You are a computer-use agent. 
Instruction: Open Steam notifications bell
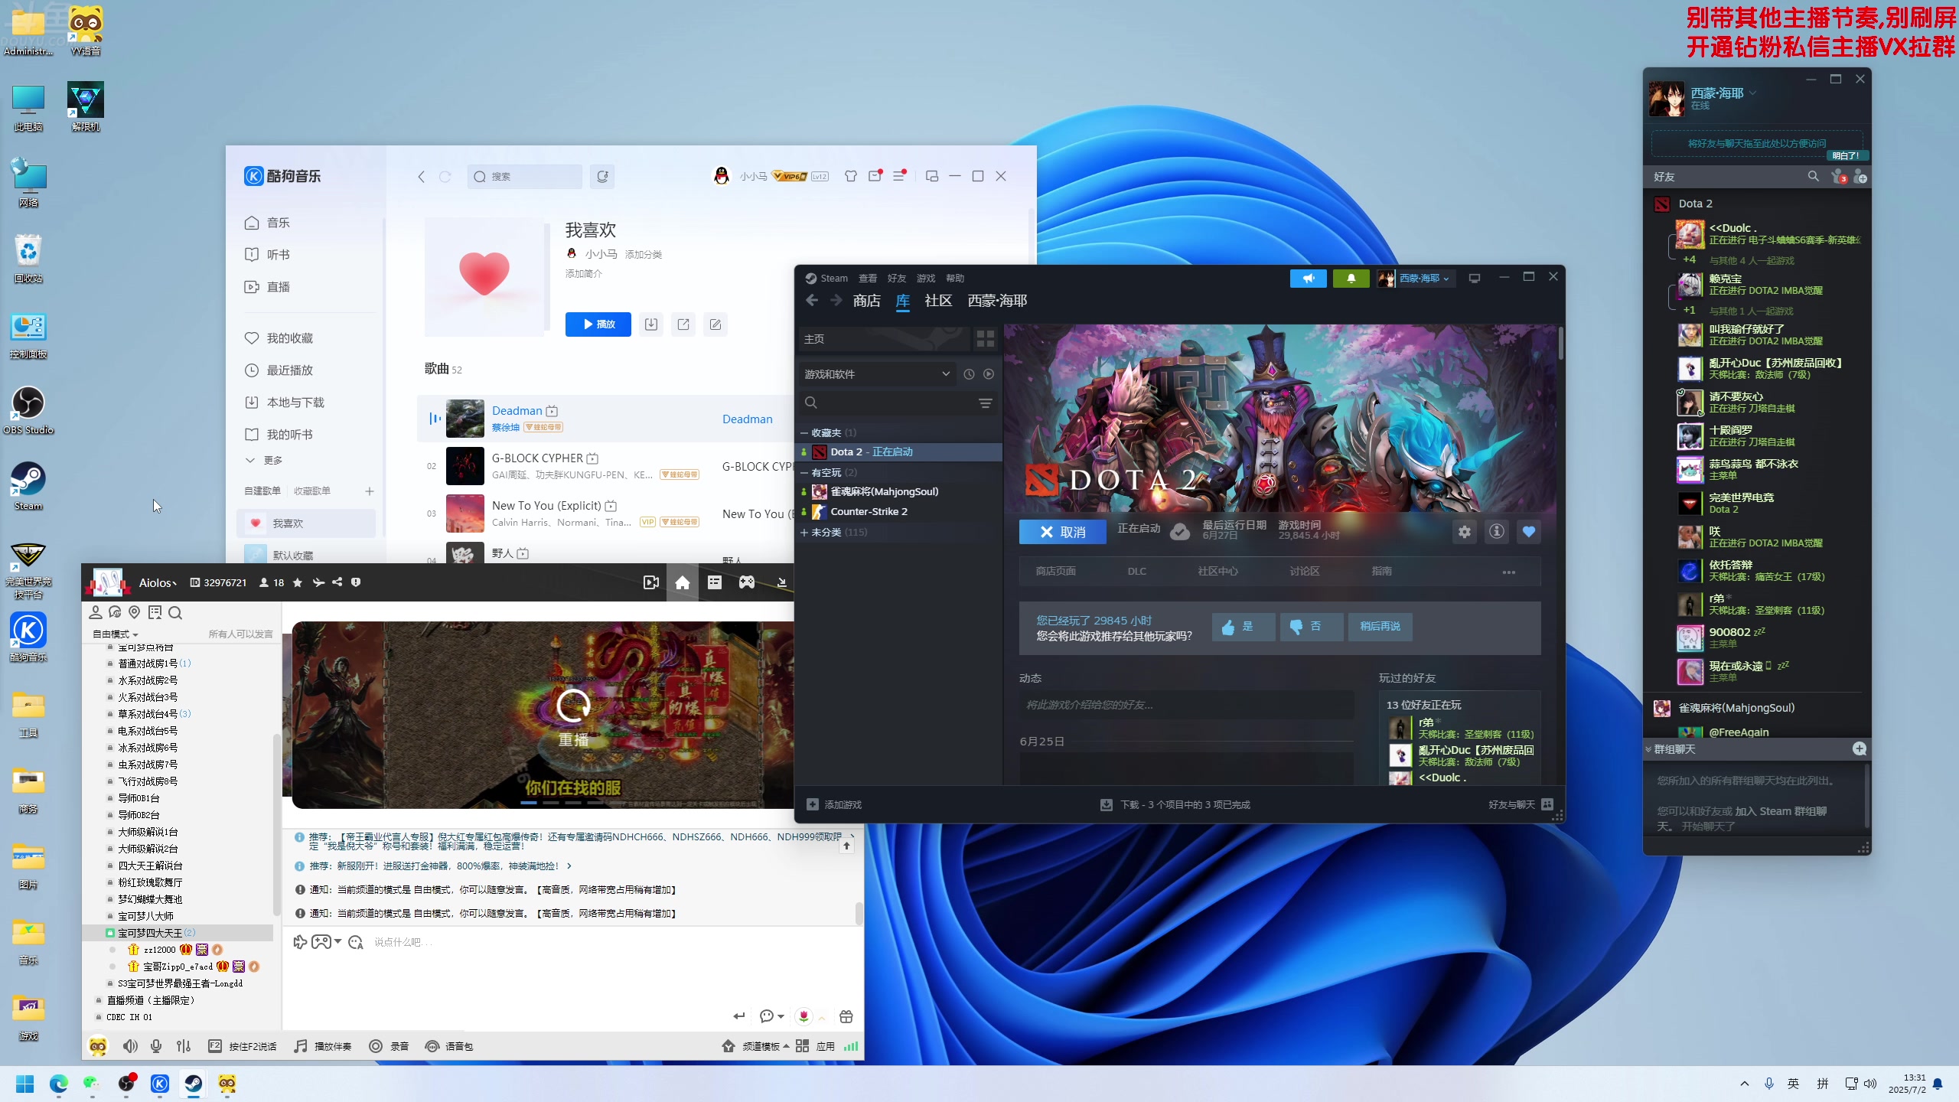click(x=1351, y=279)
